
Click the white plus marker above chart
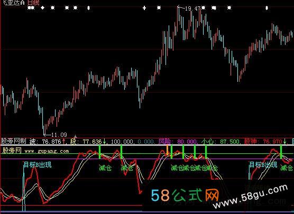[144, 8]
